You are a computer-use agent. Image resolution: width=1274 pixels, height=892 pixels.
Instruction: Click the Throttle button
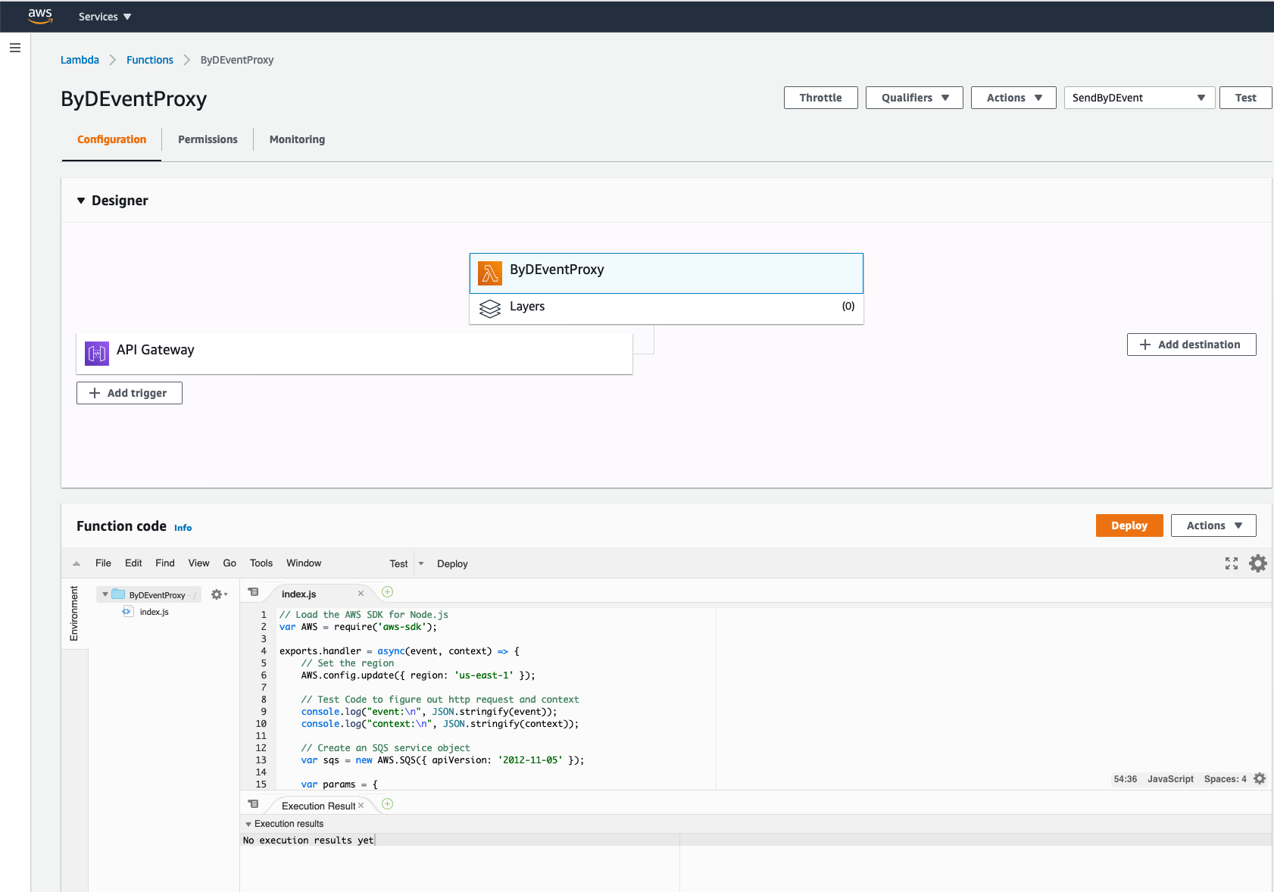click(821, 98)
